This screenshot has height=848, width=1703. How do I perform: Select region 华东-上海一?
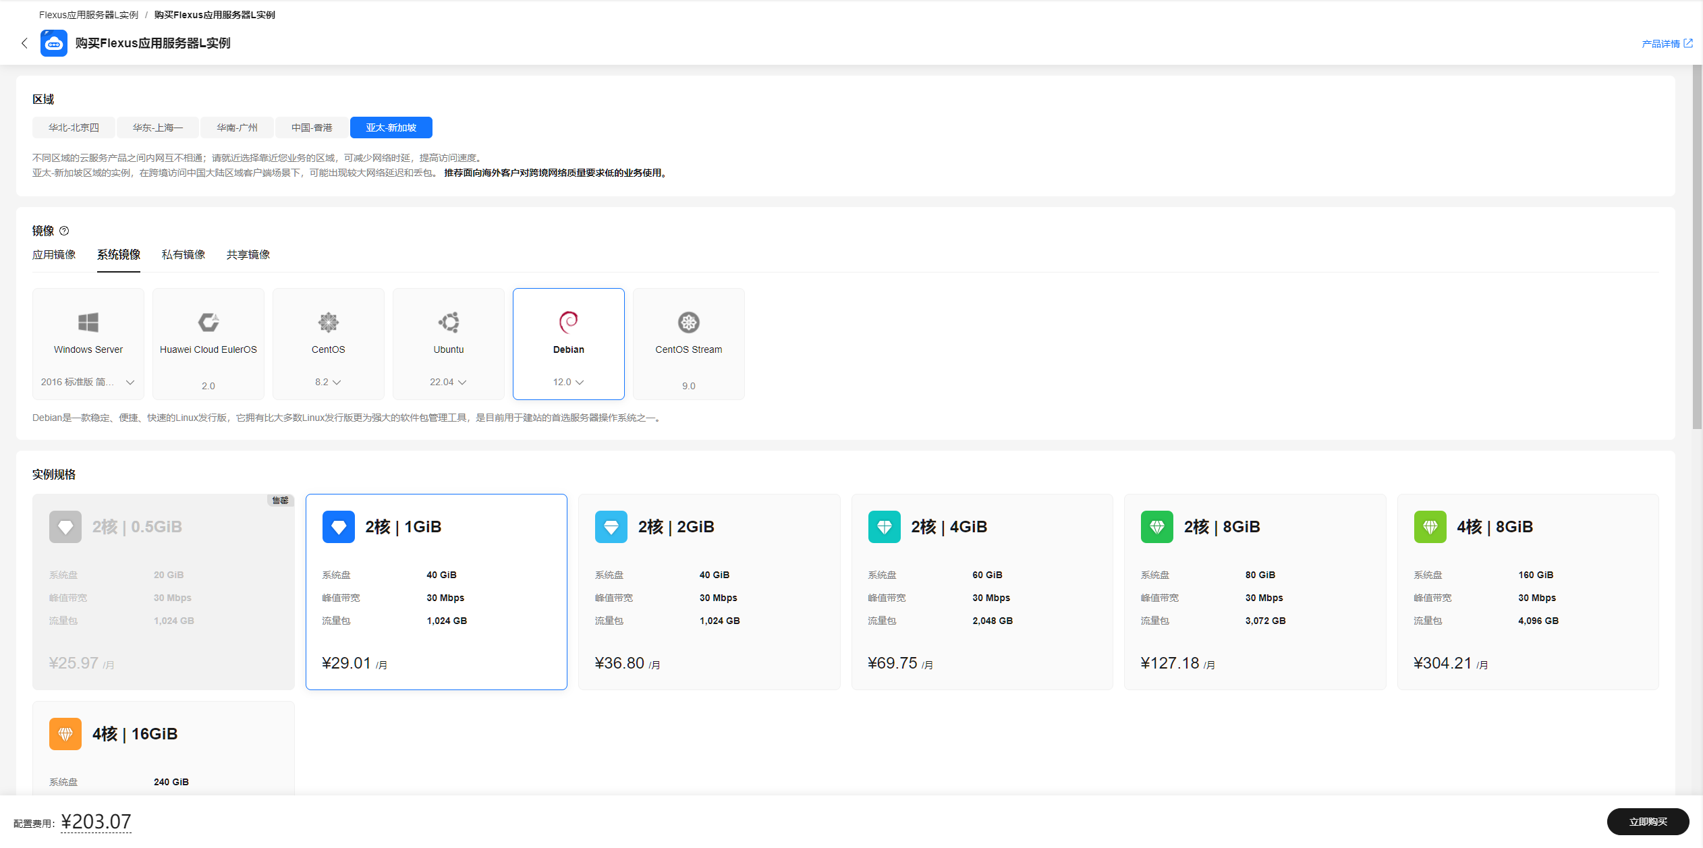pos(158,128)
